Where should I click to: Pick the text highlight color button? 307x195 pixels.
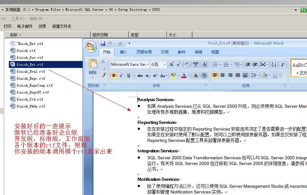[173, 76]
